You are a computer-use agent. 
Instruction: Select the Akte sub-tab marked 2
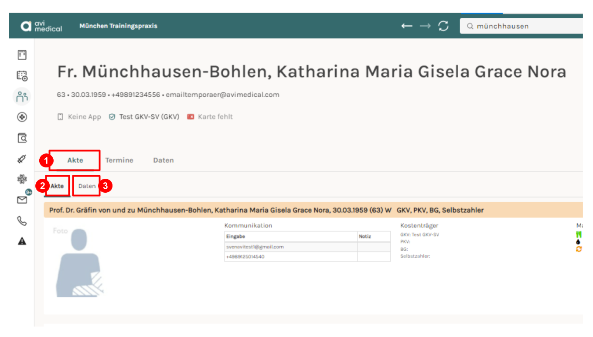click(x=57, y=186)
